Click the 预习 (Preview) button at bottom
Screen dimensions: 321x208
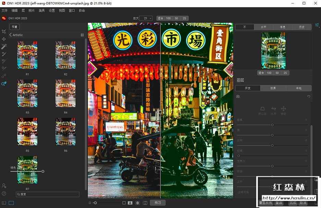[x=157, y=203]
